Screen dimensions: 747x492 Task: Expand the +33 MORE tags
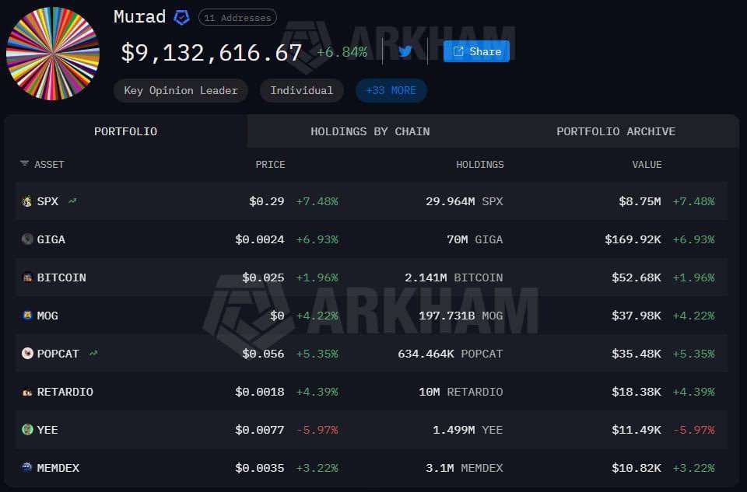click(391, 90)
